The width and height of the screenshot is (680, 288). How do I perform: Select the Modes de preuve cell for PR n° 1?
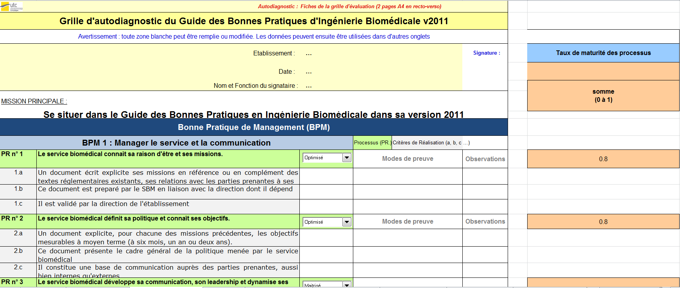(x=408, y=159)
